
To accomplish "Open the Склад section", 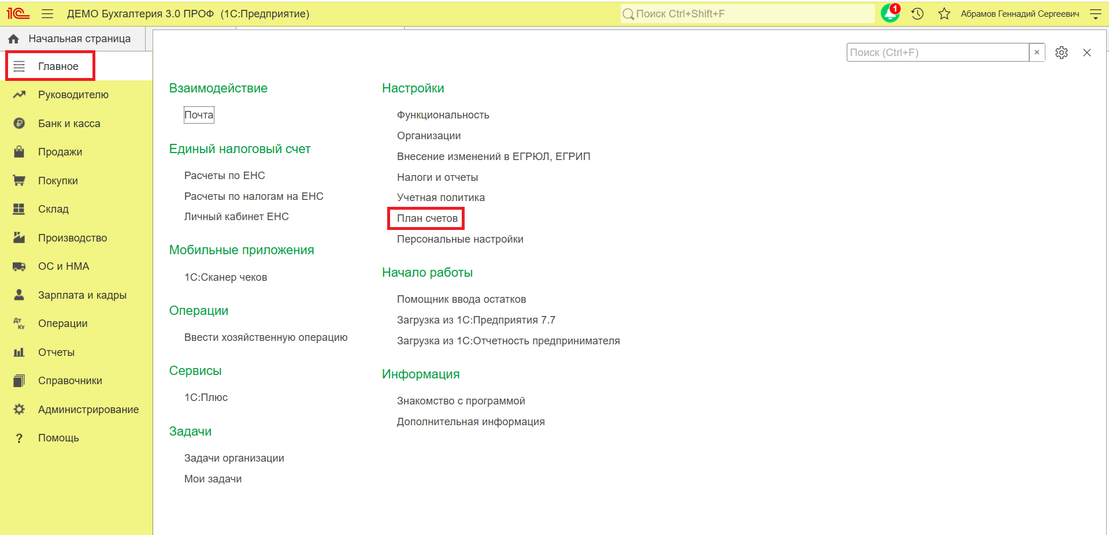I will pyautogui.click(x=53, y=209).
